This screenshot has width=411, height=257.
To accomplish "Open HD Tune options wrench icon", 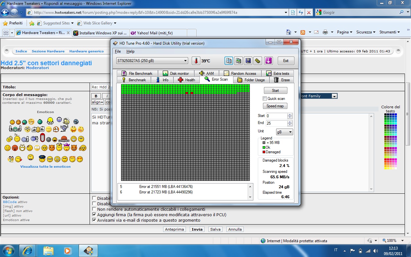I will (257, 61).
